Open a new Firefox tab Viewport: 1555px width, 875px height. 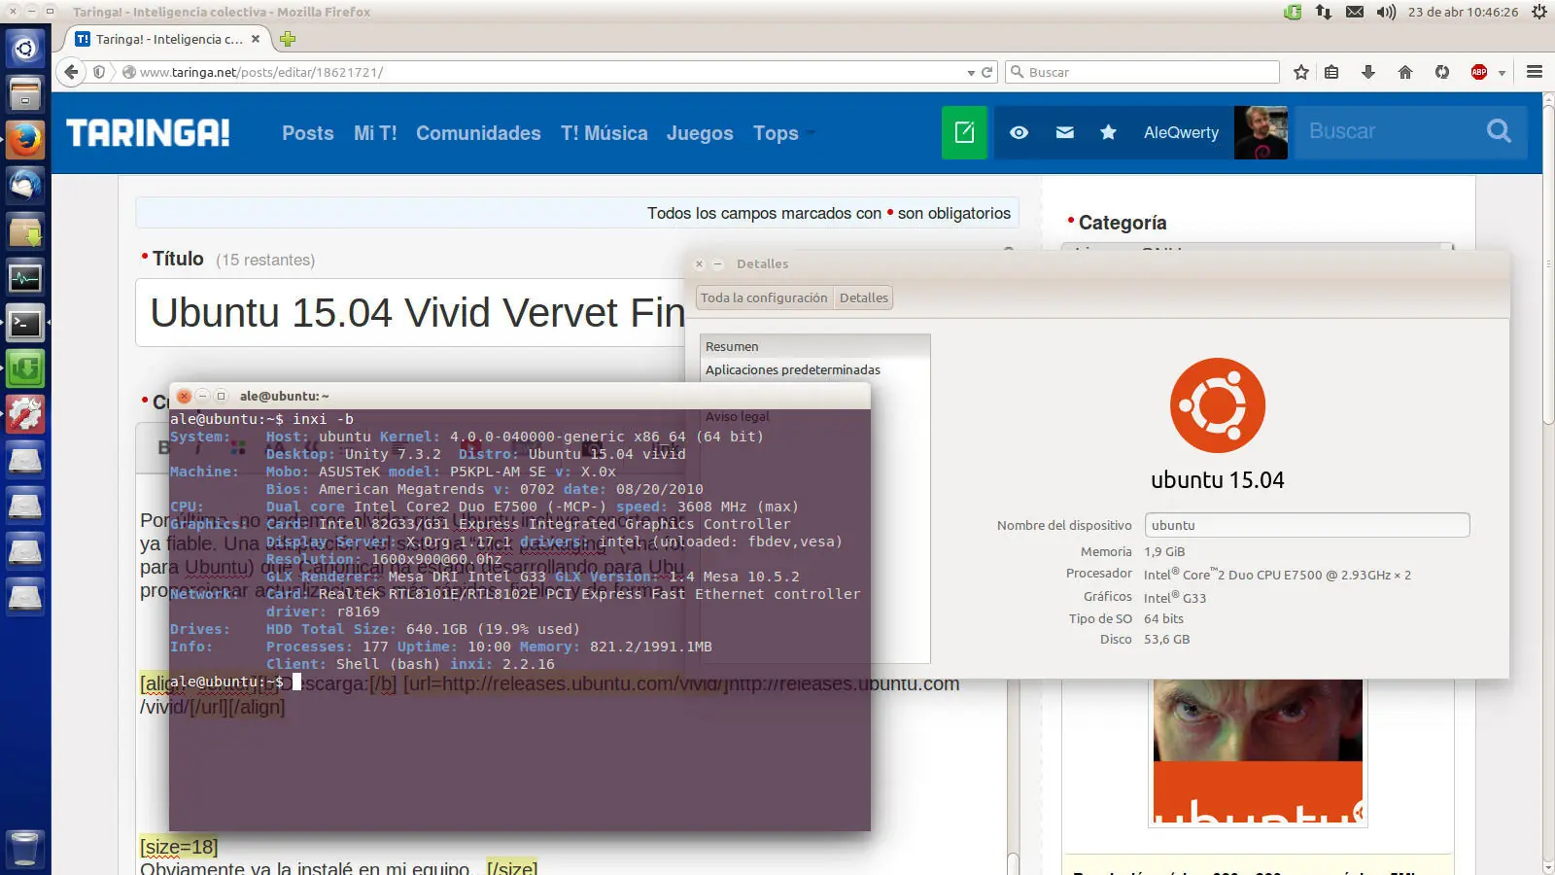tap(288, 39)
